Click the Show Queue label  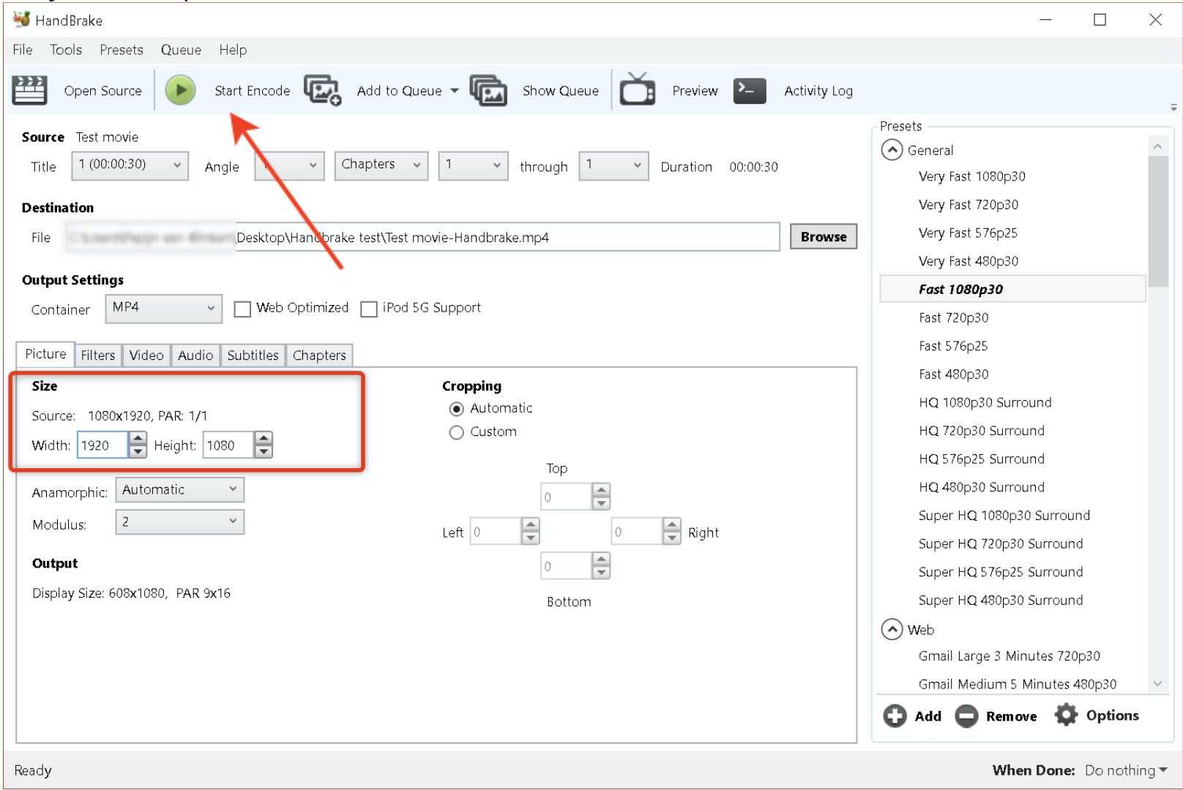coord(561,91)
